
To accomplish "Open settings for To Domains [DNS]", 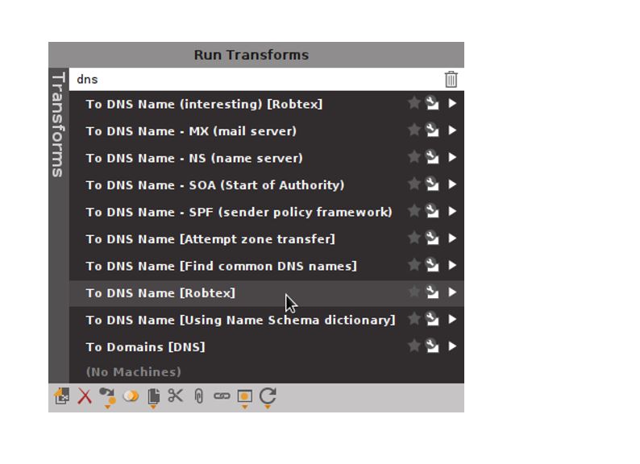I will tap(432, 346).
